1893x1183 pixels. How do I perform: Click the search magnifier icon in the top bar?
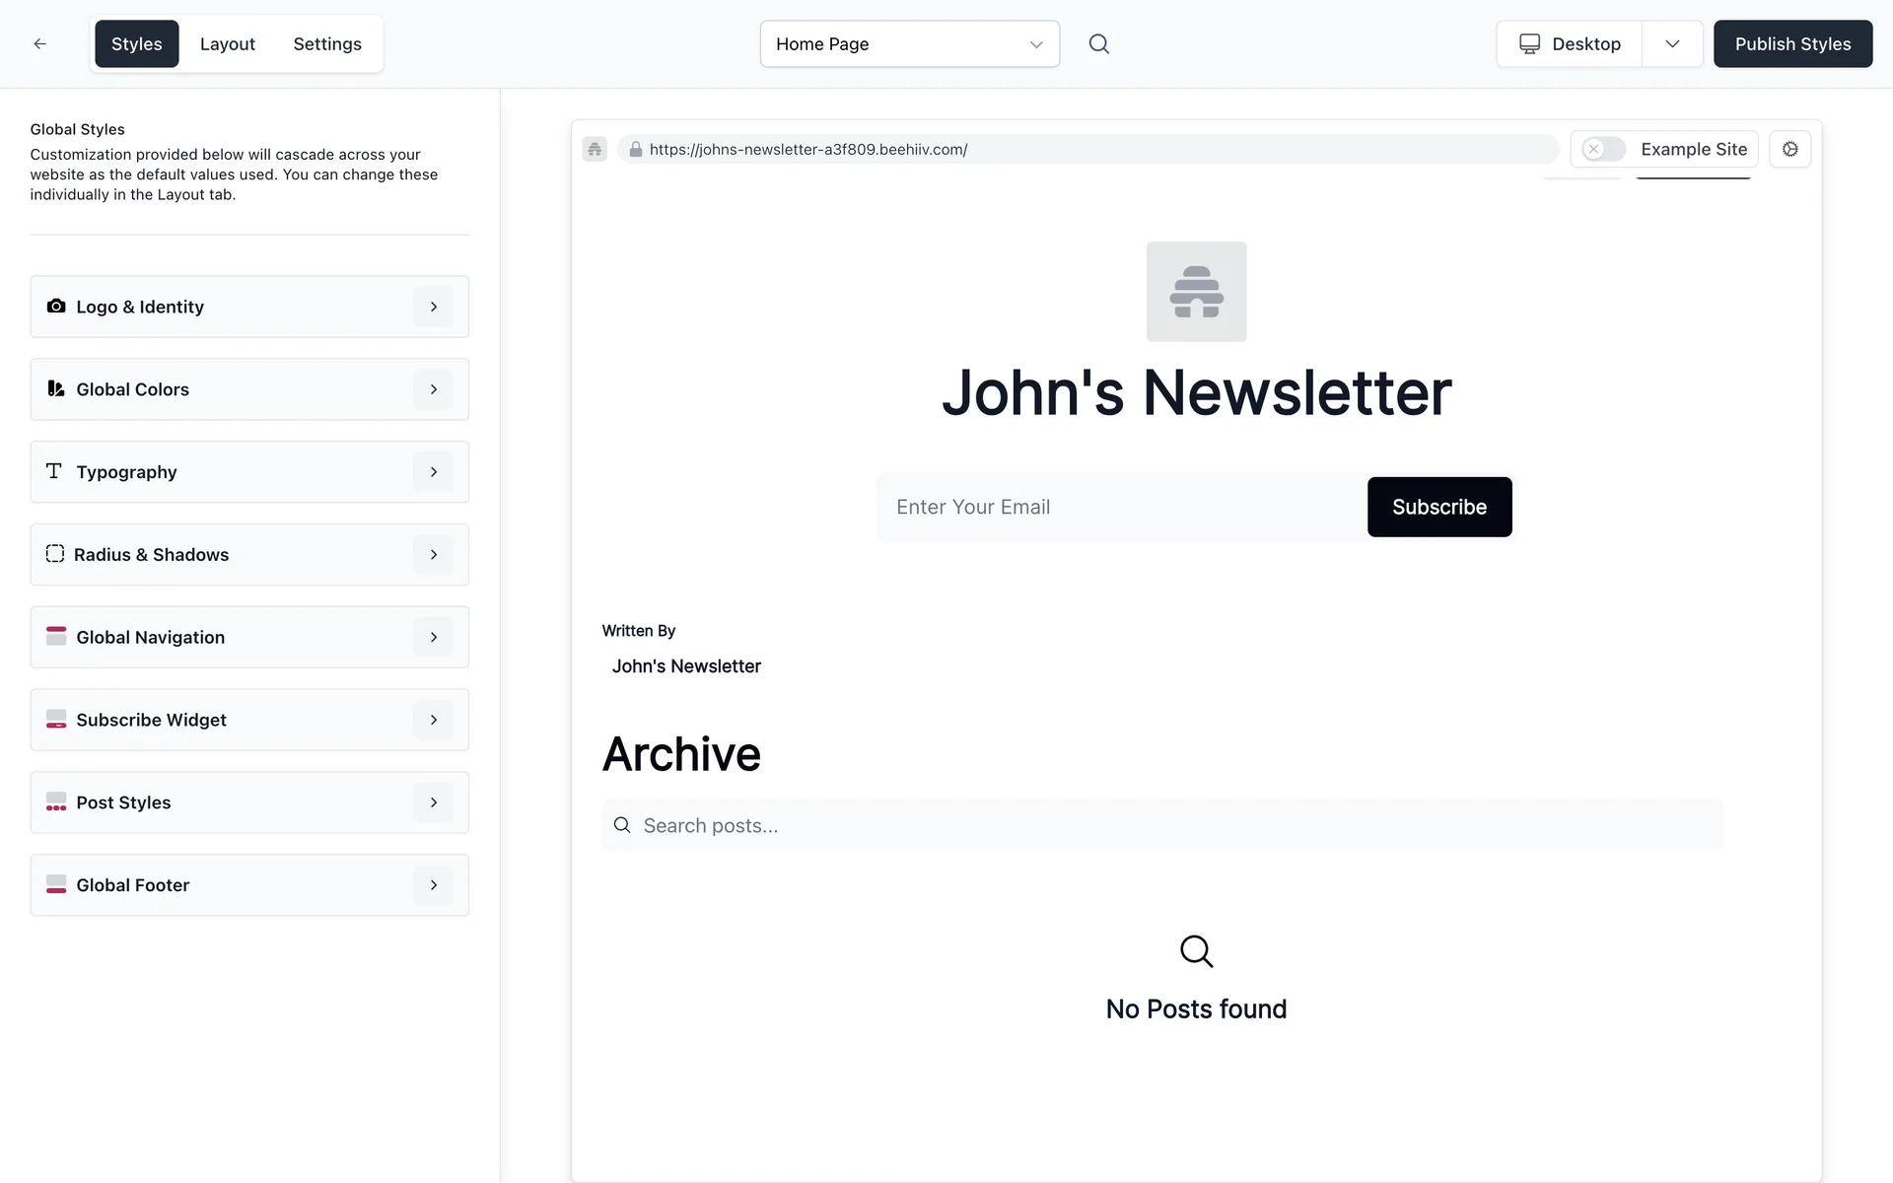click(1098, 43)
